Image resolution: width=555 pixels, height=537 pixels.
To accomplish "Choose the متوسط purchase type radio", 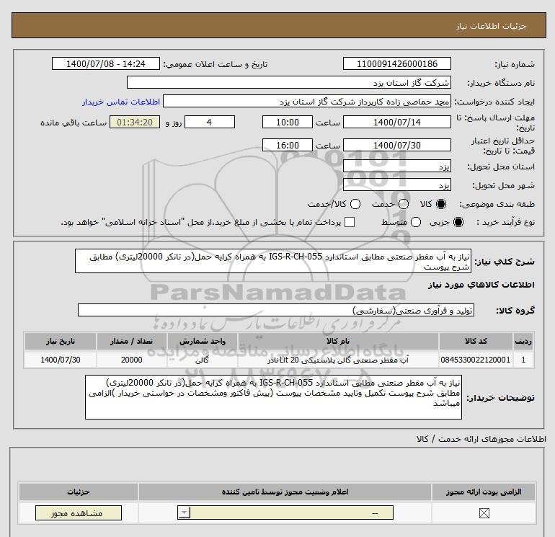I will point(416,222).
